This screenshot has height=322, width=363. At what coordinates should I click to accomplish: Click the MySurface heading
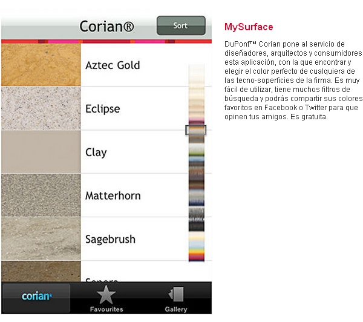pos(249,27)
